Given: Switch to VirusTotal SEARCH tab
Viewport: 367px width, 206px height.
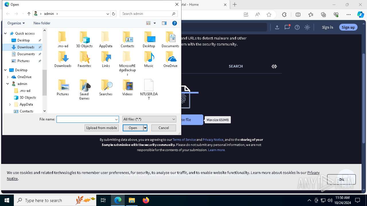Looking at the screenshot, I should (x=236, y=66).
